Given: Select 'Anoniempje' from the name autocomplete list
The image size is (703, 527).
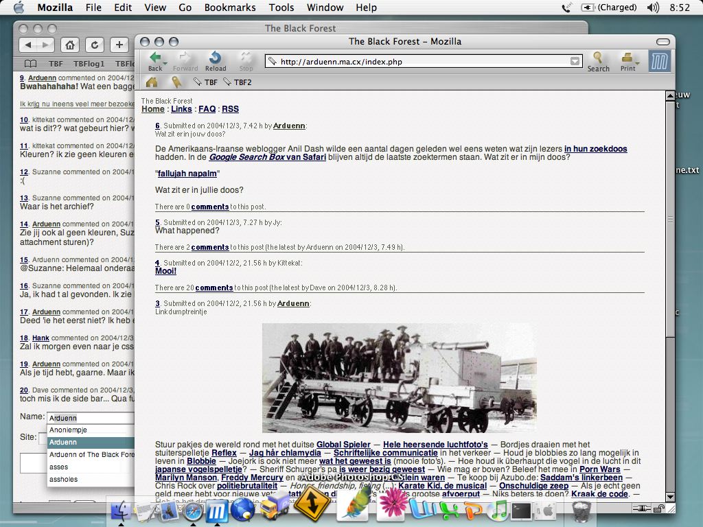Looking at the screenshot, I should coord(91,430).
